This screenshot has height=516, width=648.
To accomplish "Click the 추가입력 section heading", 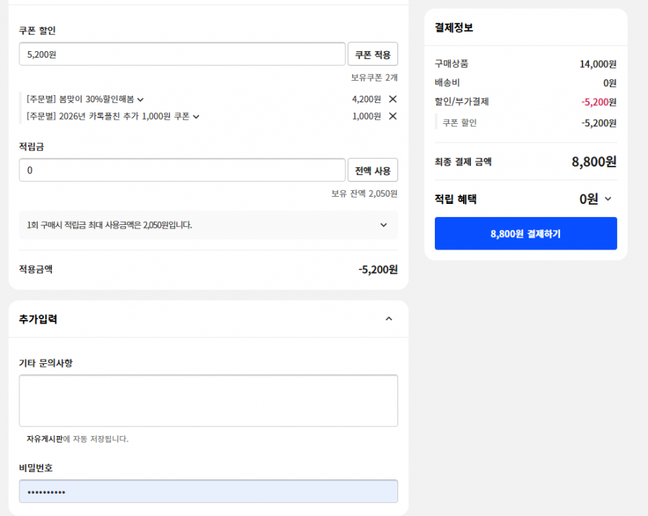I will [38, 319].
